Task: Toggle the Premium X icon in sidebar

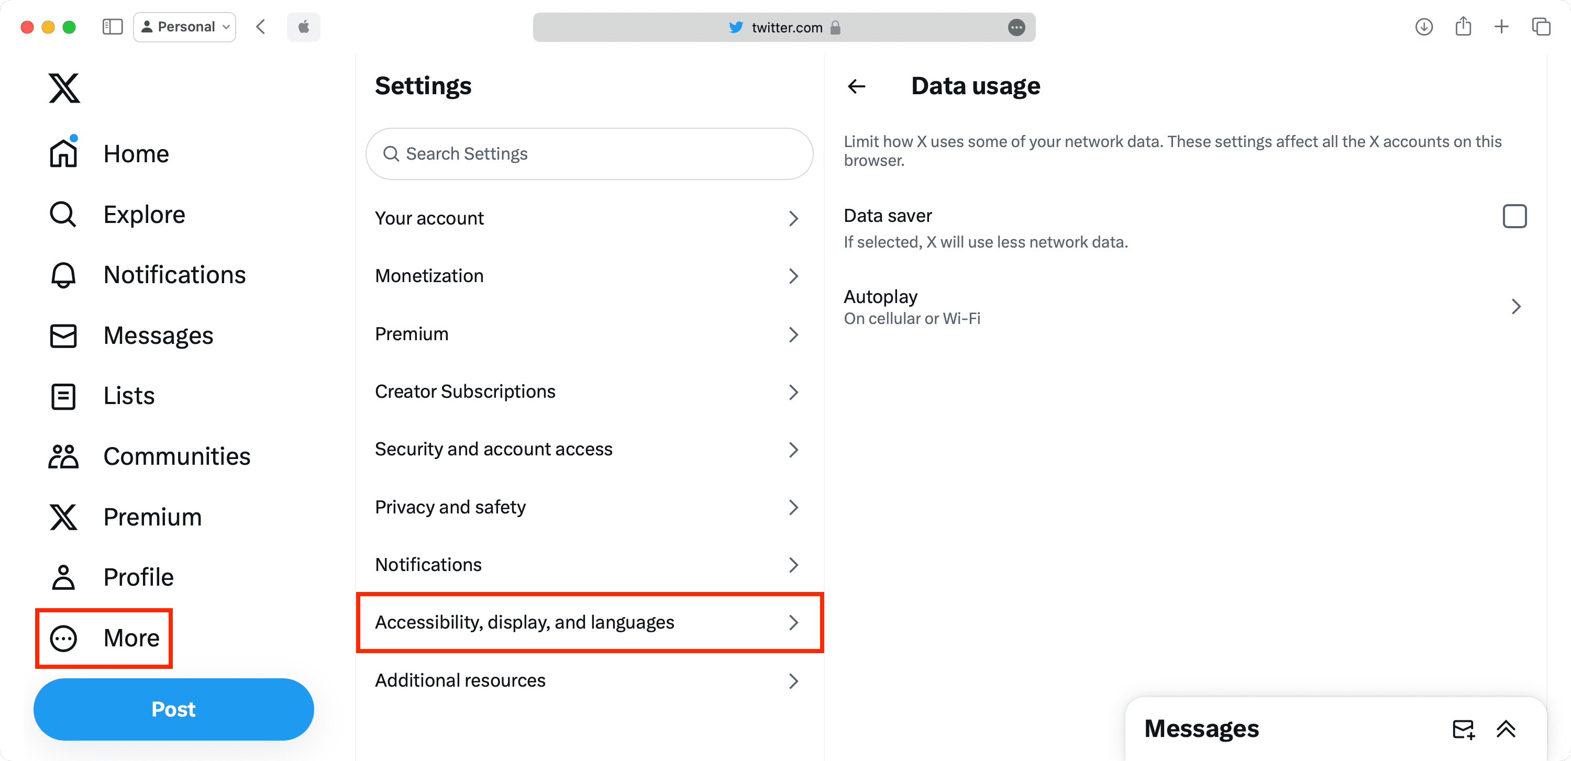Action: [x=63, y=517]
